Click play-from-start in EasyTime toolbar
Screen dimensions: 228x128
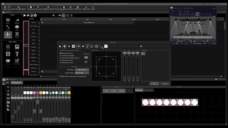click(x=28, y=15)
